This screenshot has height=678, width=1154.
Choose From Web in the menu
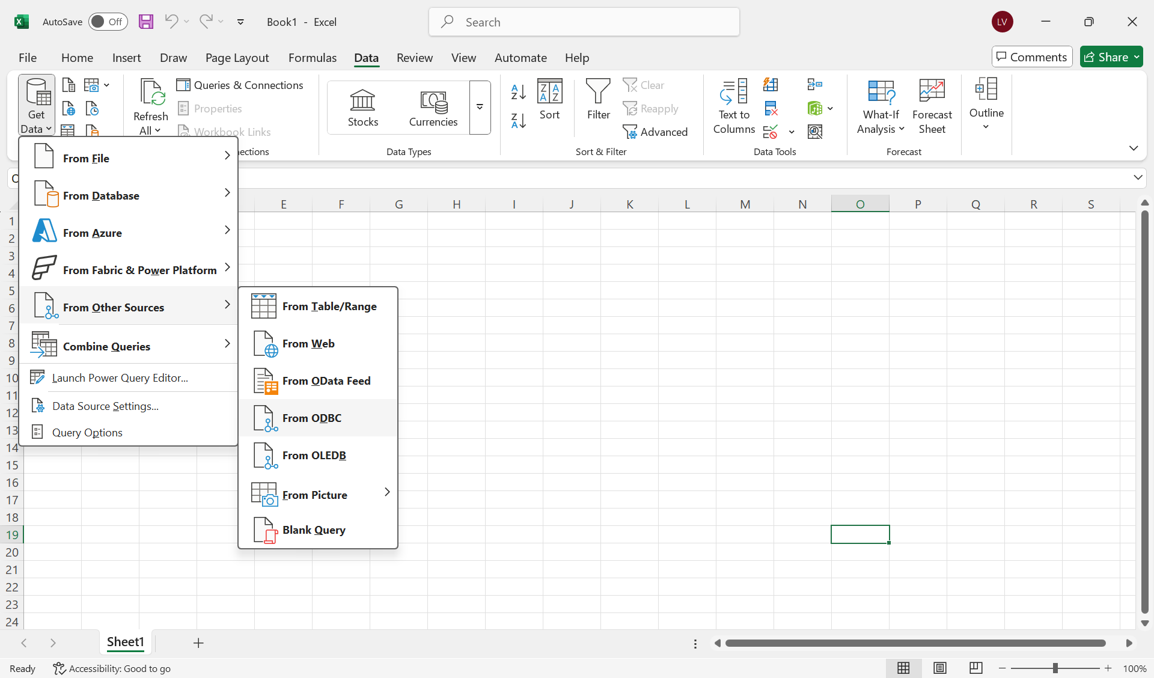(309, 343)
